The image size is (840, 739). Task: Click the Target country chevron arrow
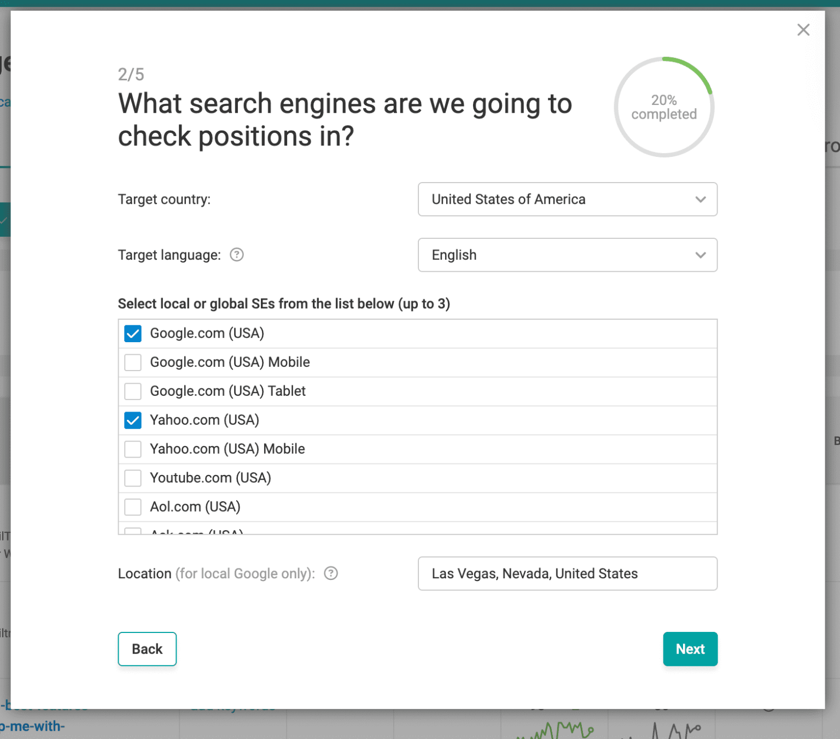point(700,200)
